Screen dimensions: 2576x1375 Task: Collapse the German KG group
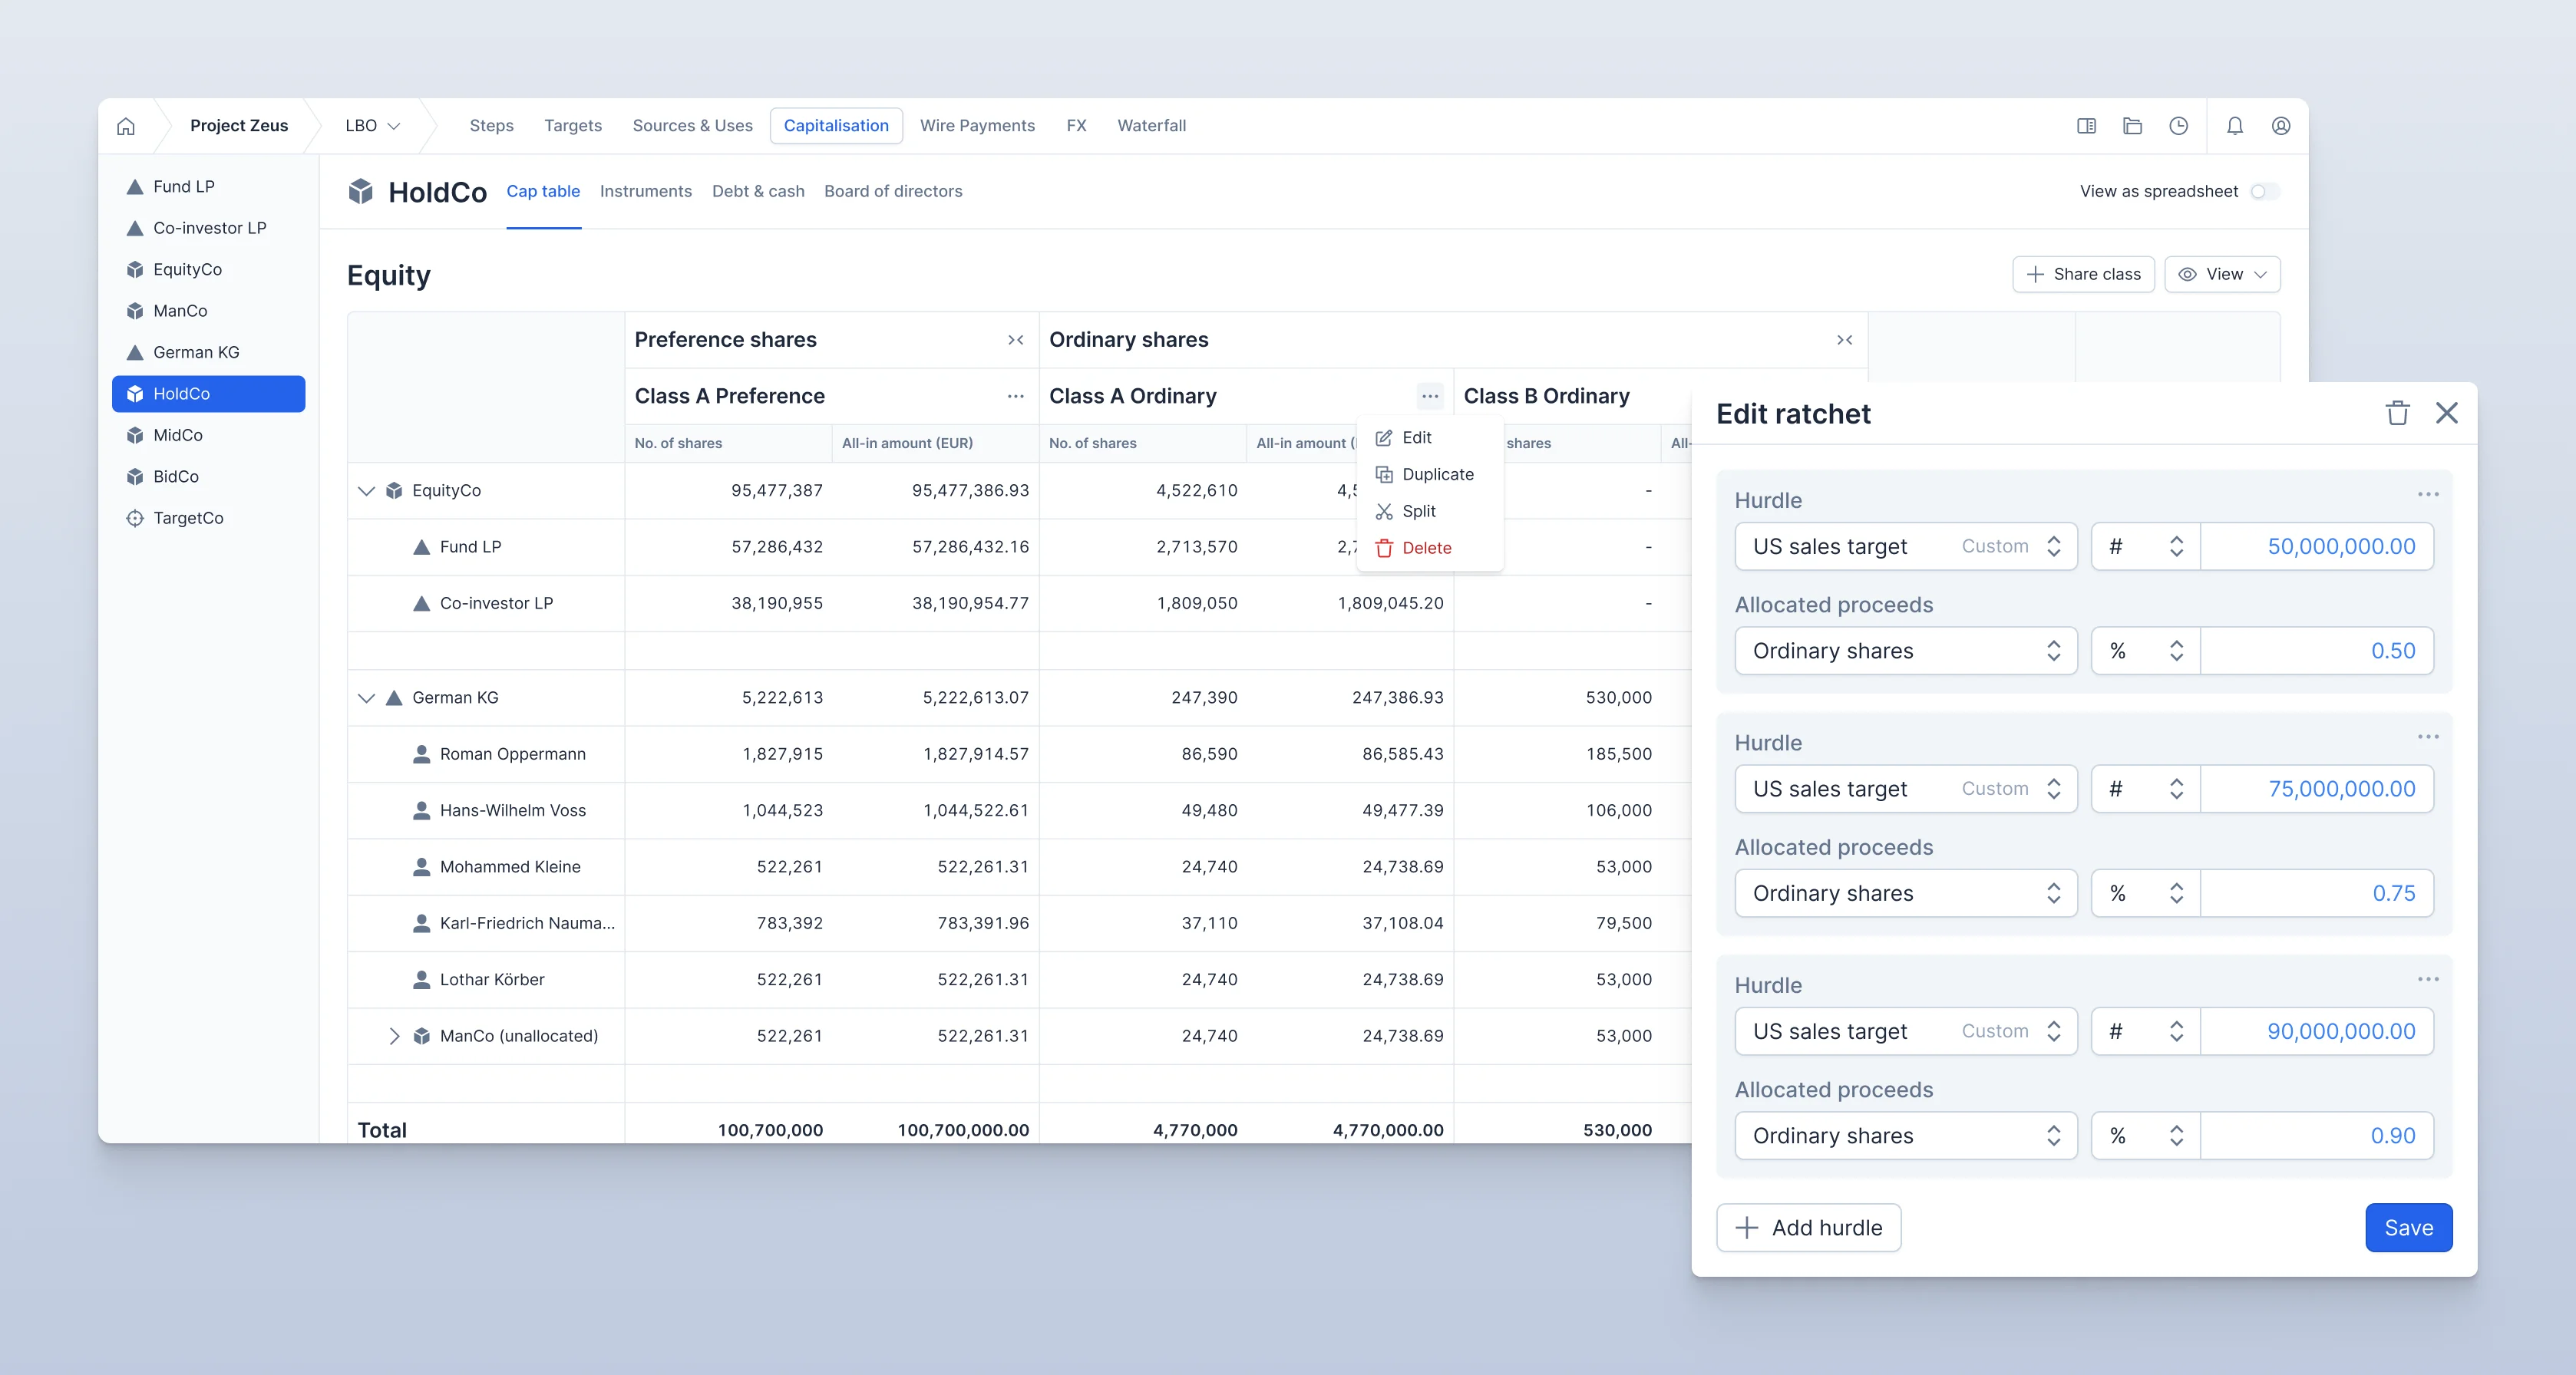[x=365, y=697]
